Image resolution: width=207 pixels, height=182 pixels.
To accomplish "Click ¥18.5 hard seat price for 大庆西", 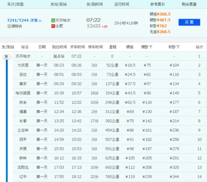I will (x=130, y=66).
